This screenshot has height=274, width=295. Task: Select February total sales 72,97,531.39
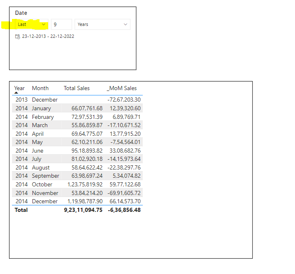pyautogui.click(x=87, y=117)
